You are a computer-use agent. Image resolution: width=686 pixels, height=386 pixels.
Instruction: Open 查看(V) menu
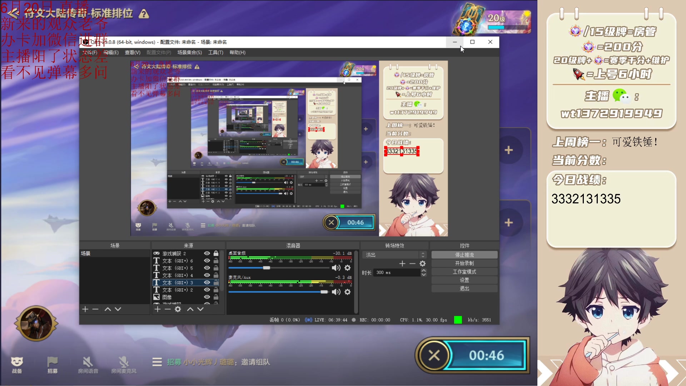pos(132,53)
